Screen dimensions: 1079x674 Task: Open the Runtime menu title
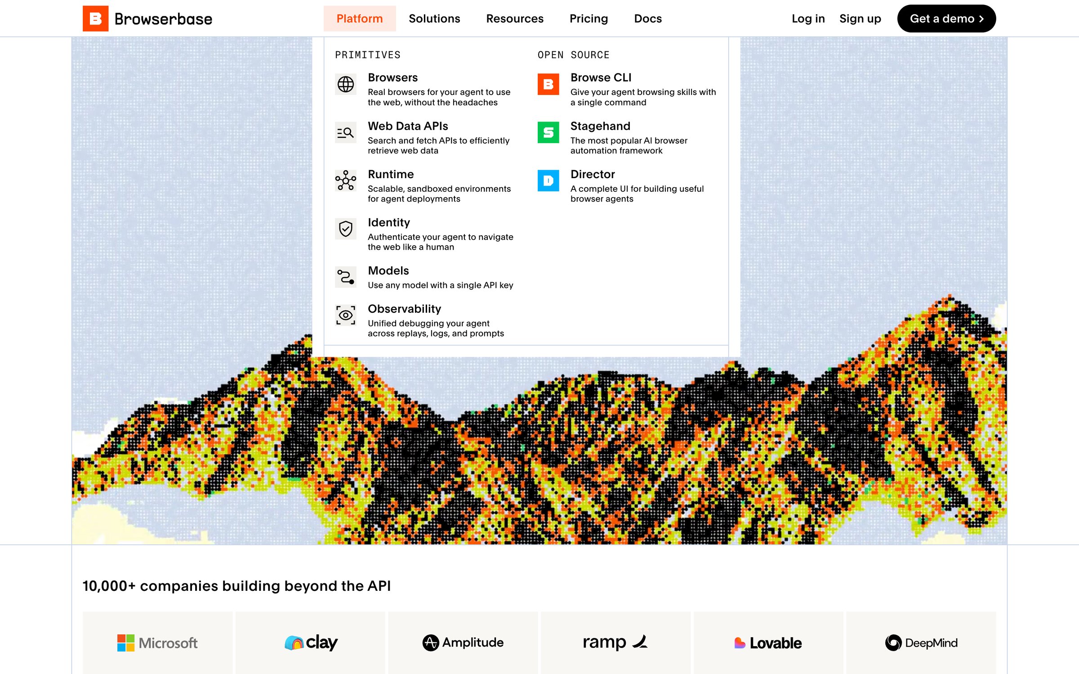pos(391,174)
